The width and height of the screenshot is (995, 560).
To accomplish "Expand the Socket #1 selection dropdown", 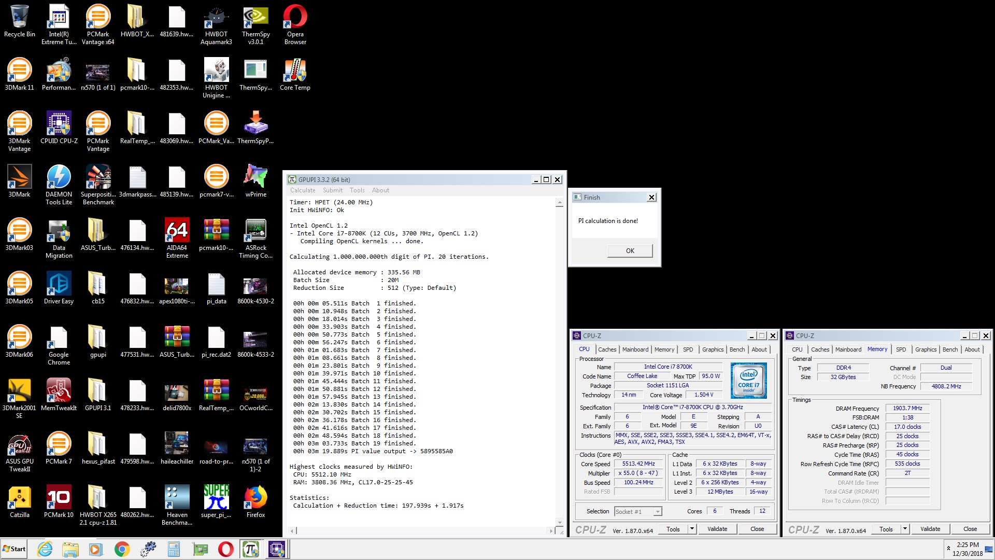I will pyautogui.click(x=657, y=512).
